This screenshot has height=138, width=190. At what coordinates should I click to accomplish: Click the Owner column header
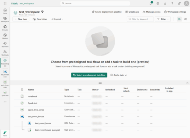[95, 90]
